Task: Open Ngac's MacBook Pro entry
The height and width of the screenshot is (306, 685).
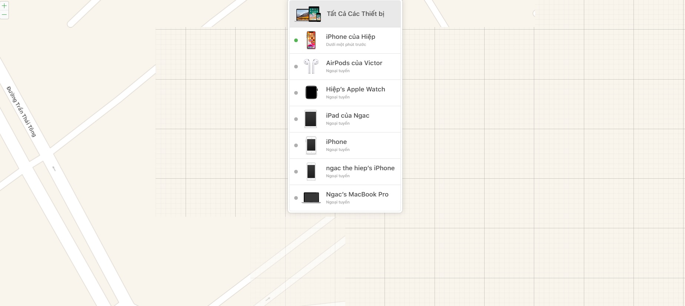Action: (345, 198)
